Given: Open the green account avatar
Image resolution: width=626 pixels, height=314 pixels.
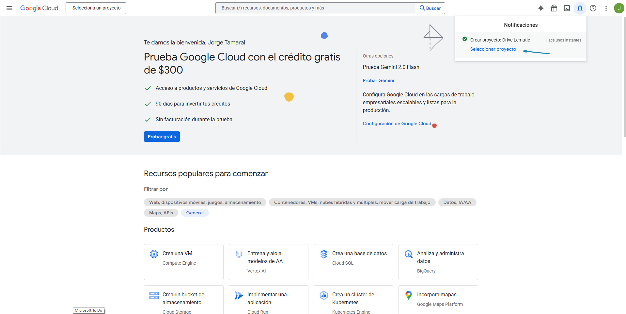Looking at the screenshot, I should click(619, 8).
